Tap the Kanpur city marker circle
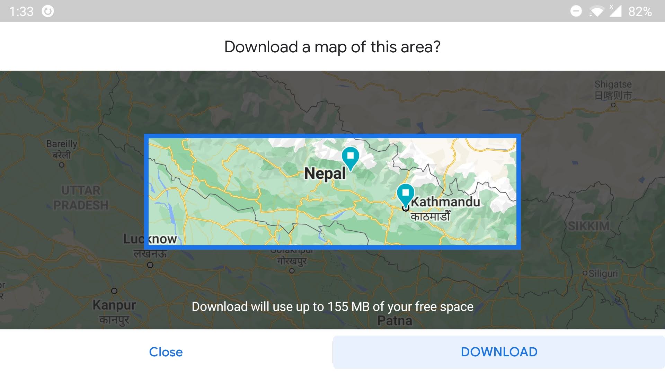 coord(114,291)
